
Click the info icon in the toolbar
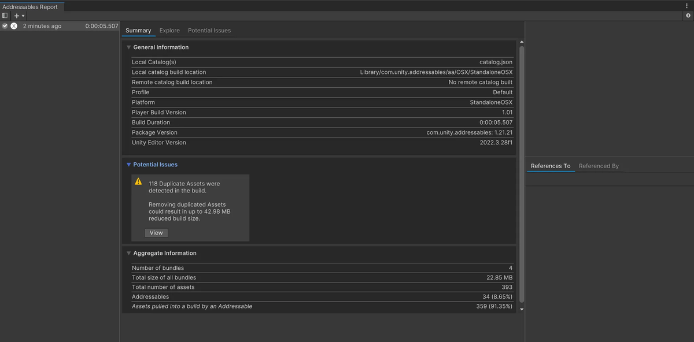point(688,16)
